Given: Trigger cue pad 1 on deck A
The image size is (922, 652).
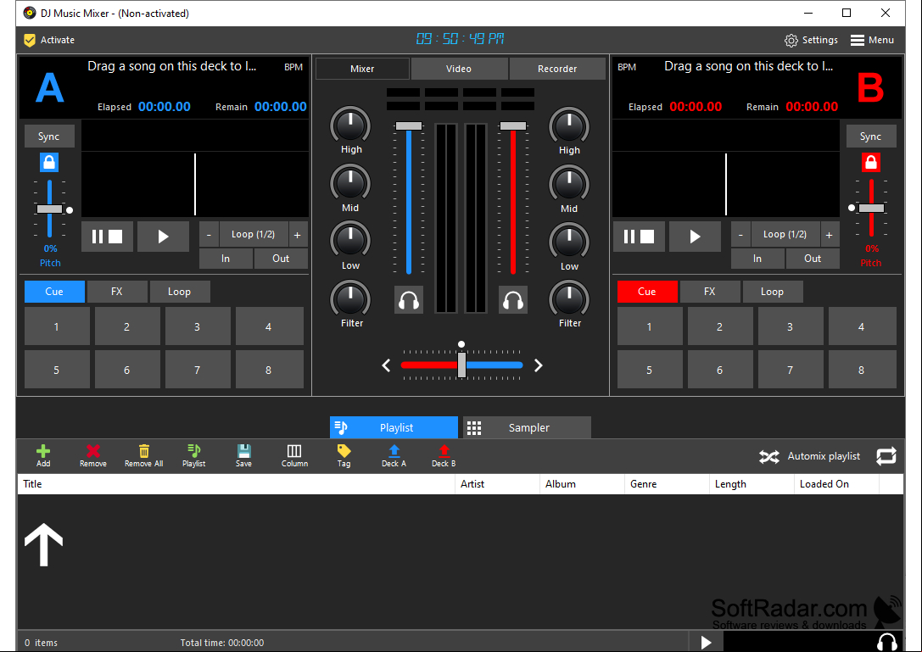Looking at the screenshot, I should 57,326.
